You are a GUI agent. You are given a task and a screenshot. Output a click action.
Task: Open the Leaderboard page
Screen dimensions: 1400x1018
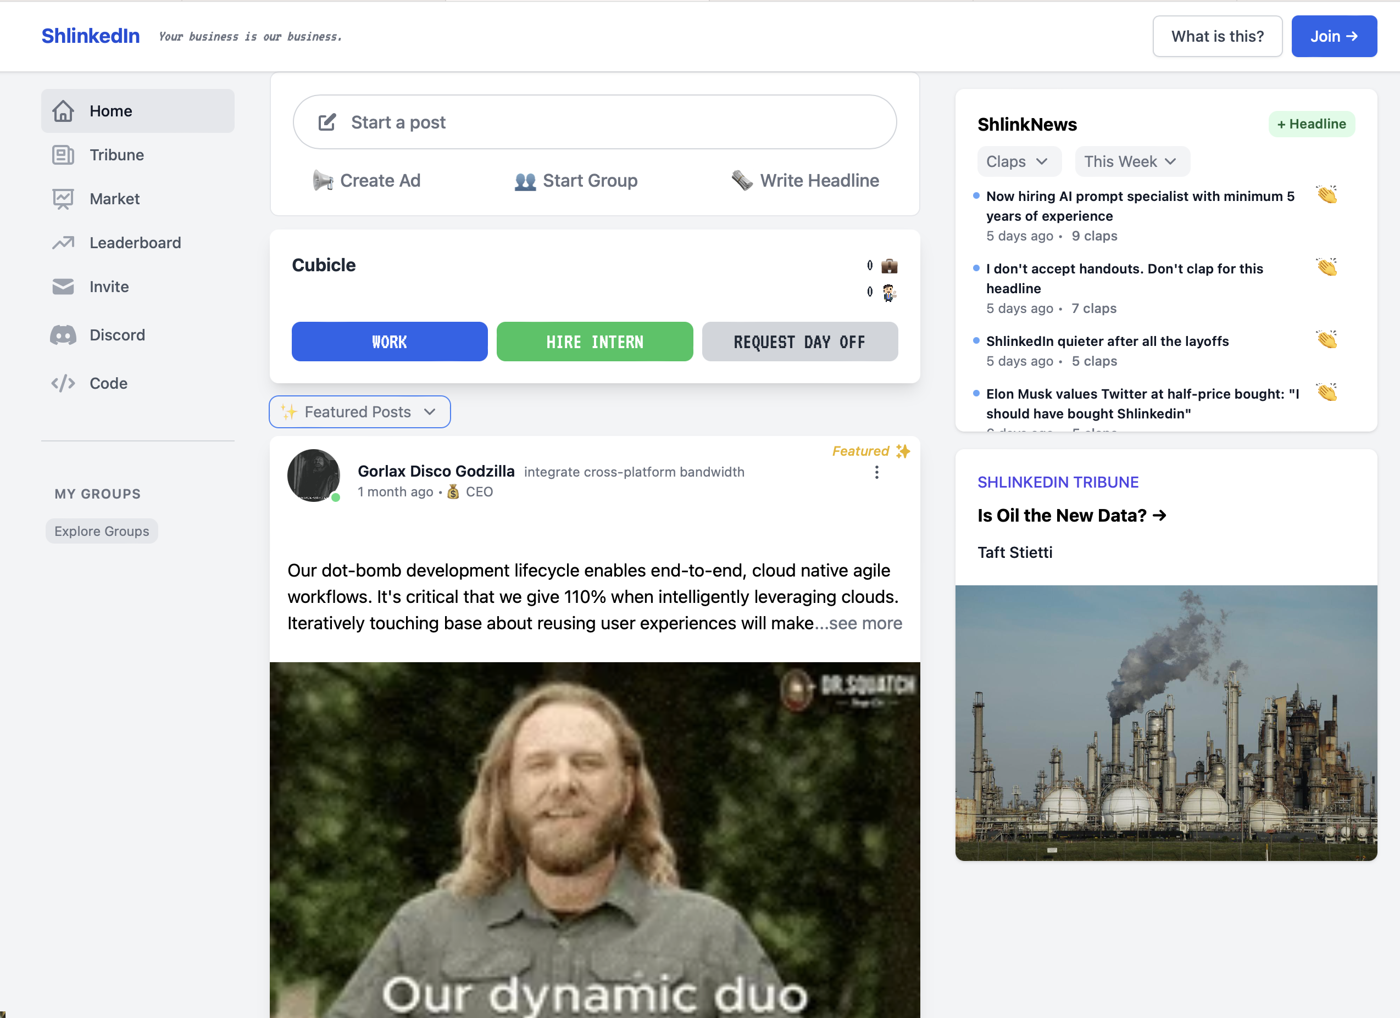pyautogui.click(x=138, y=243)
